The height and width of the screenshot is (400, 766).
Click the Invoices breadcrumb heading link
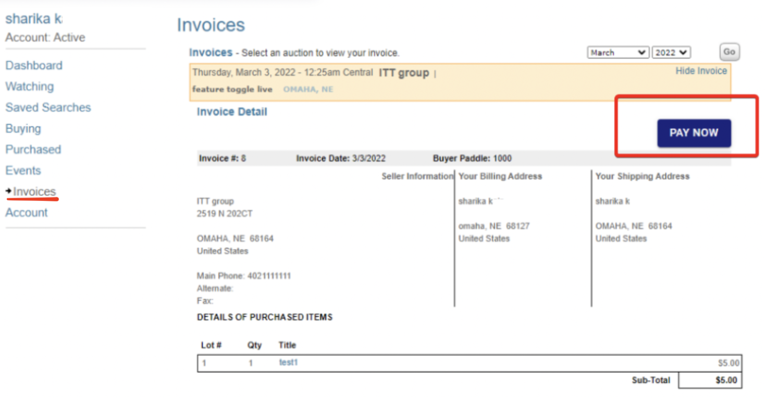211,53
